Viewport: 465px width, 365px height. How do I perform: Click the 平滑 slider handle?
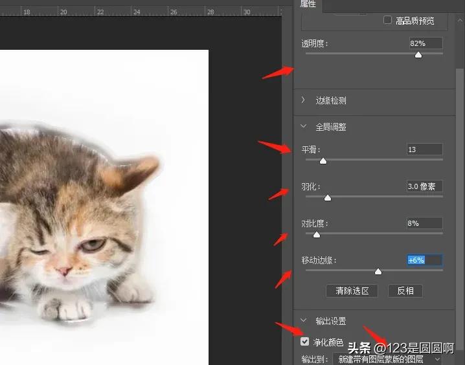pos(323,161)
